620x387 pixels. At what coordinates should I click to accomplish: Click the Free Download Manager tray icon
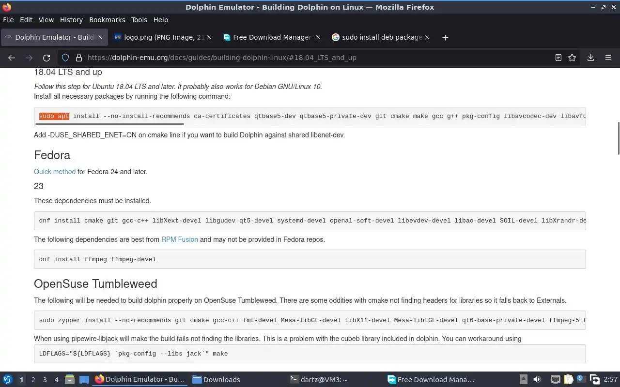(594, 380)
